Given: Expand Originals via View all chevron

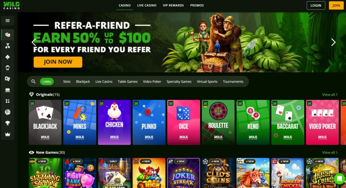Looking at the screenshot, I should 330,95.
